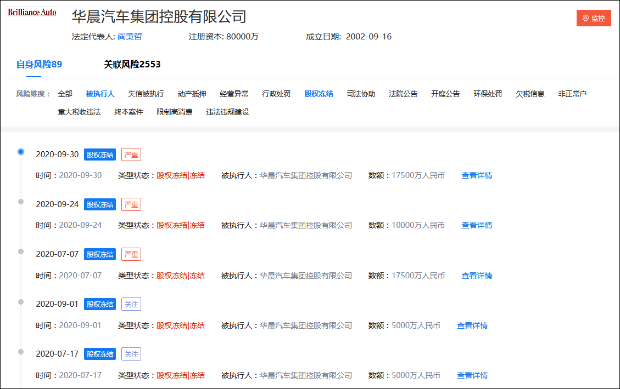Switch to 关联风险2553 tab
620x389 pixels.
coord(132,65)
